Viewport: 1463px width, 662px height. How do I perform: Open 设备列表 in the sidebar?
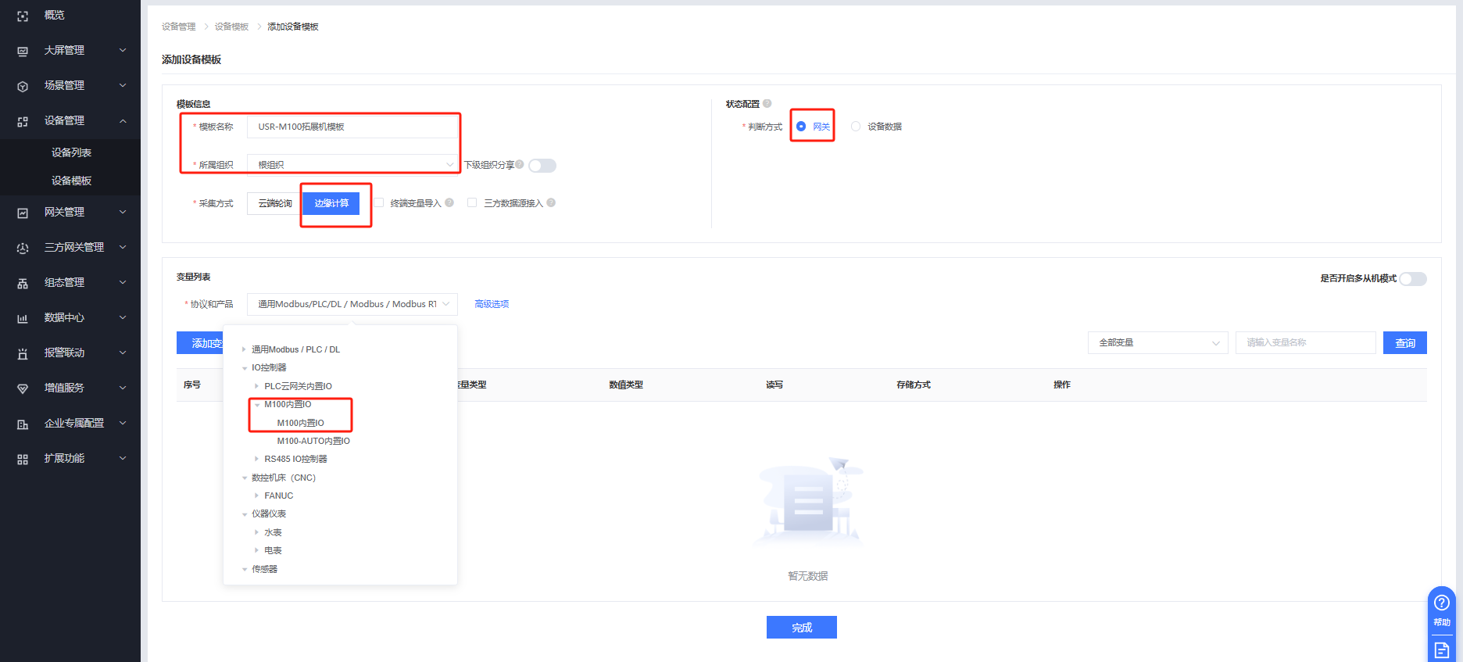coord(71,152)
